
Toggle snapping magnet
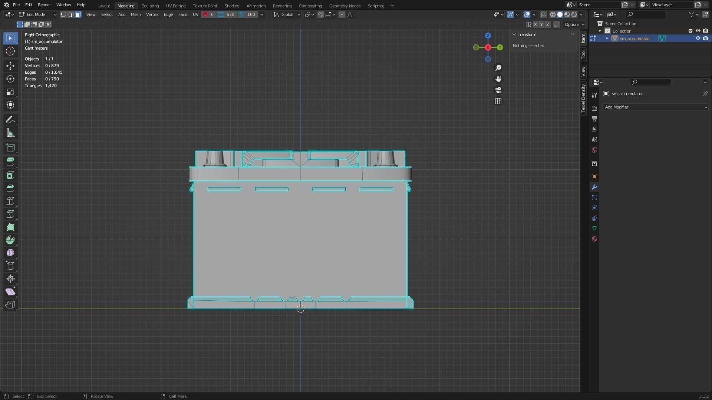coord(321,14)
